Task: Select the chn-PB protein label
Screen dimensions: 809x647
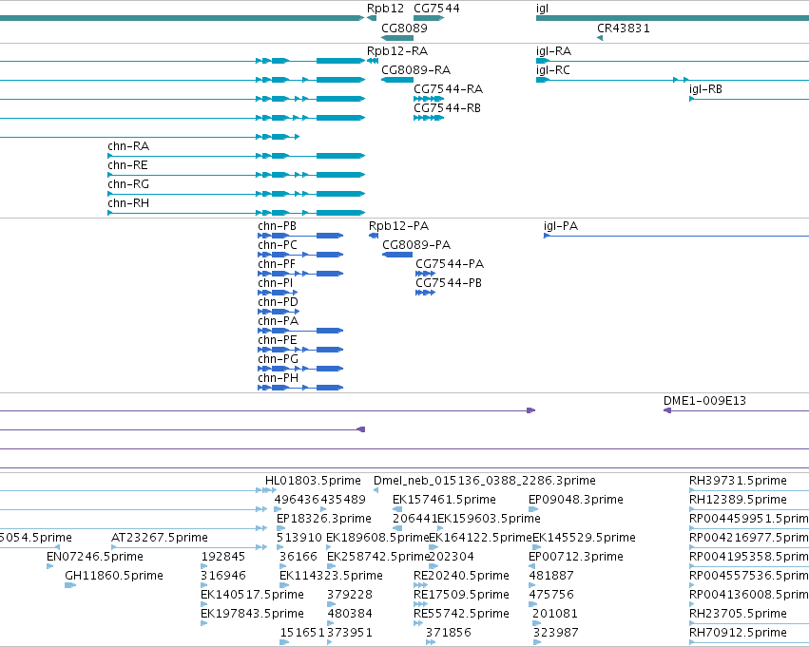Action: coord(277,226)
